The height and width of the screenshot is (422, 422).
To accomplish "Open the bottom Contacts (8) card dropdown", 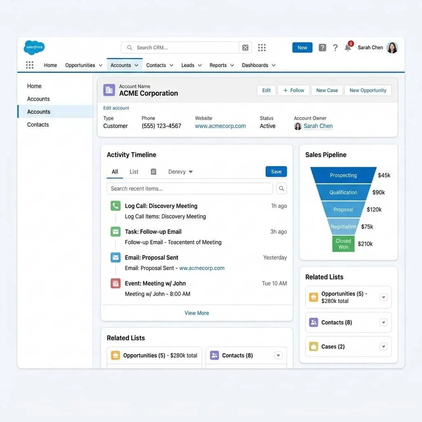I will coord(278,355).
